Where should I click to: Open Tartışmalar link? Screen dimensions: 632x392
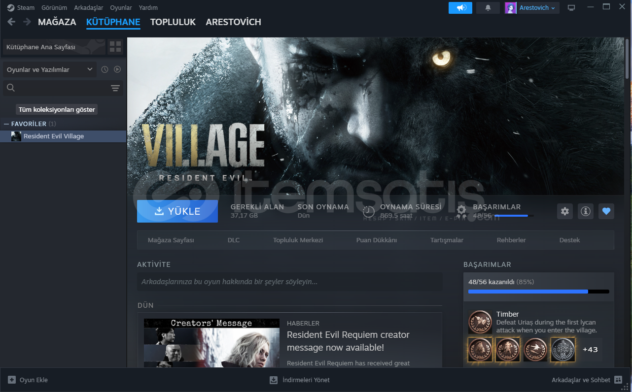click(x=447, y=240)
